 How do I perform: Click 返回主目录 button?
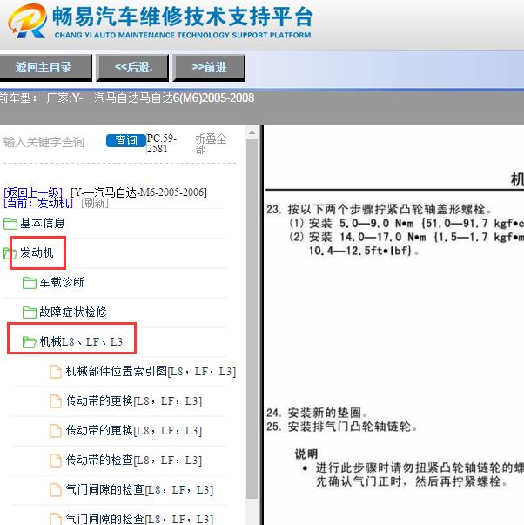[x=44, y=68]
